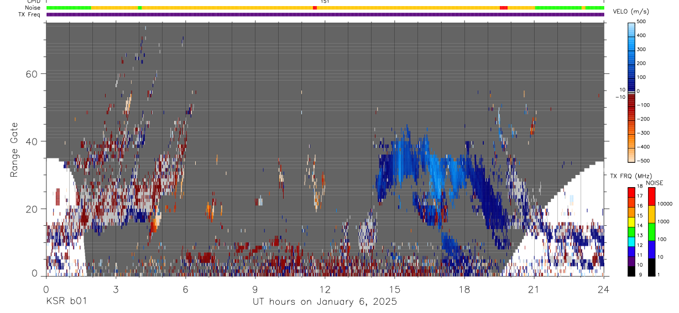Viewport: 679px width, 313px height.
Task: Click the VELO (m/s) colorbar title
Action: pyautogui.click(x=631, y=12)
